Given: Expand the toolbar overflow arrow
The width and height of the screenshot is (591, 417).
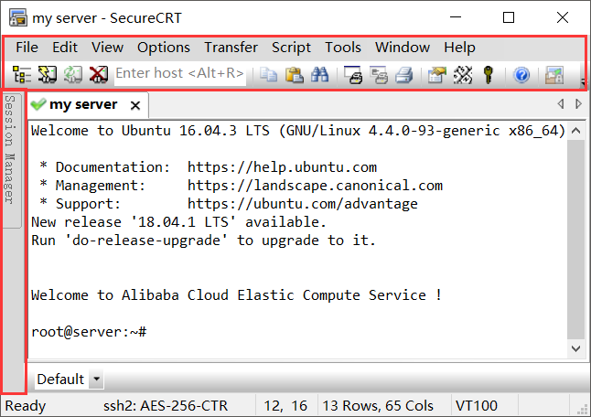Looking at the screenshot, I should (x=583, y=81).
